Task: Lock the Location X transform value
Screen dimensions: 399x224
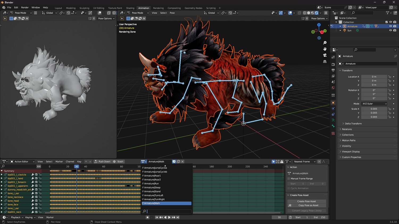Action: click(x=389, y=77)
